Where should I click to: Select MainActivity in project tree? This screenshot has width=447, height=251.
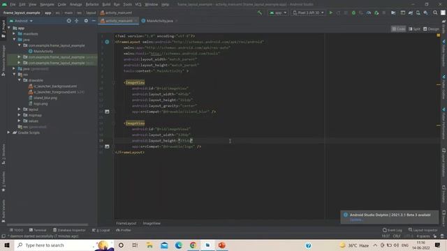pos(43,51)
